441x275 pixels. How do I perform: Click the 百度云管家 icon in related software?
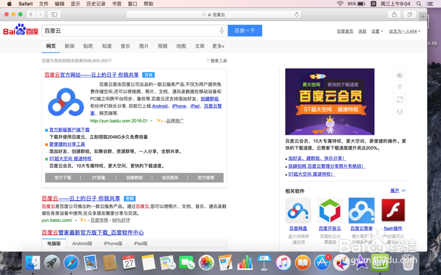pos(361,210)
